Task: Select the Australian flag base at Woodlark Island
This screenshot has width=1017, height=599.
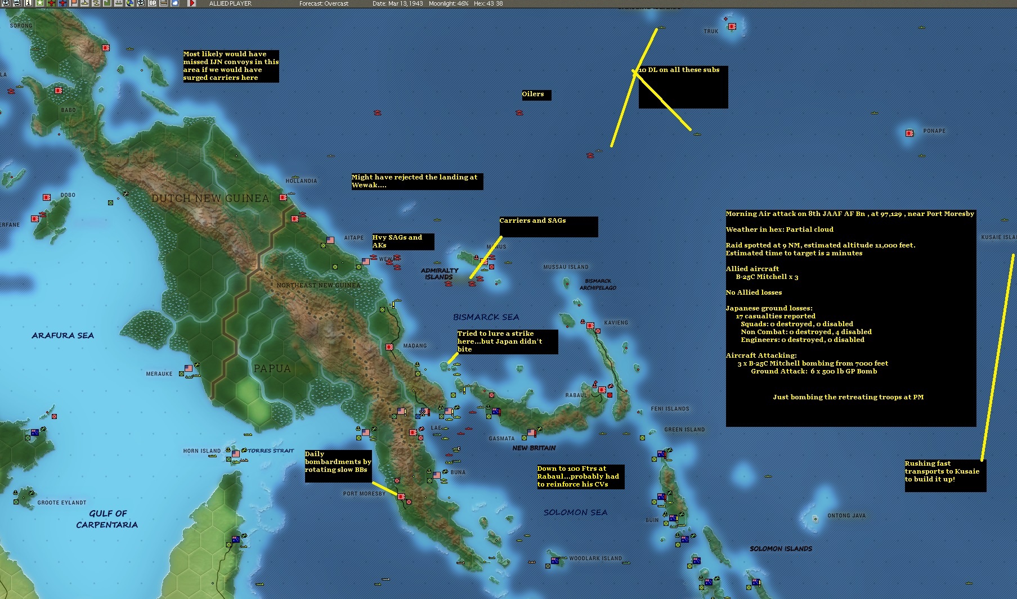Action: [x=555, y=561]
